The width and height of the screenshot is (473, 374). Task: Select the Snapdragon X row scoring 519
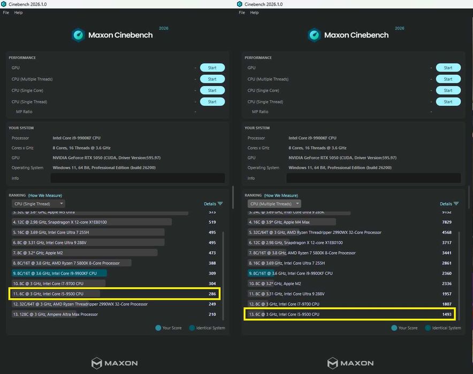pyautogui.click(x=115, y=222)
